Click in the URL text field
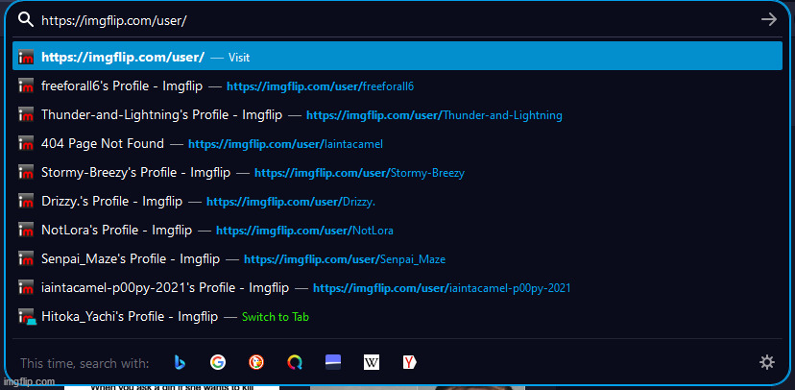This screenshot has height=390, width=795. (x=384, y=19)
